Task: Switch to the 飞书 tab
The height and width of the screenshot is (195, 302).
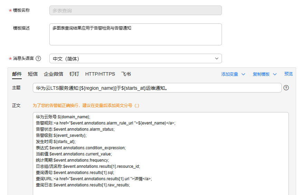Action: pos(126,74)
